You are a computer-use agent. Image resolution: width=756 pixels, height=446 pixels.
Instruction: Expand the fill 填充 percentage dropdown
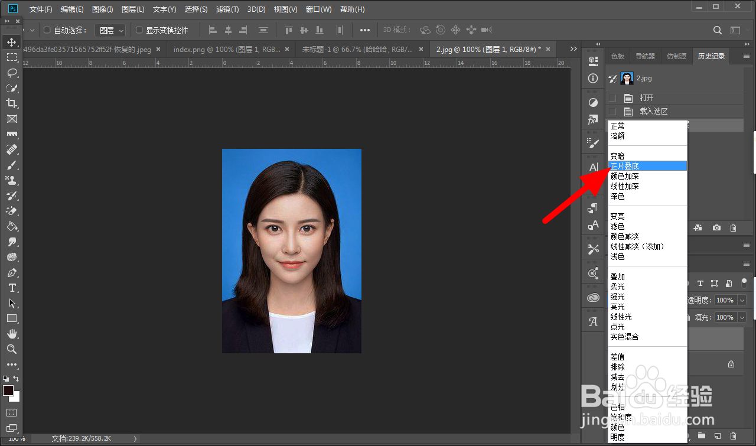tap(742, 317)
